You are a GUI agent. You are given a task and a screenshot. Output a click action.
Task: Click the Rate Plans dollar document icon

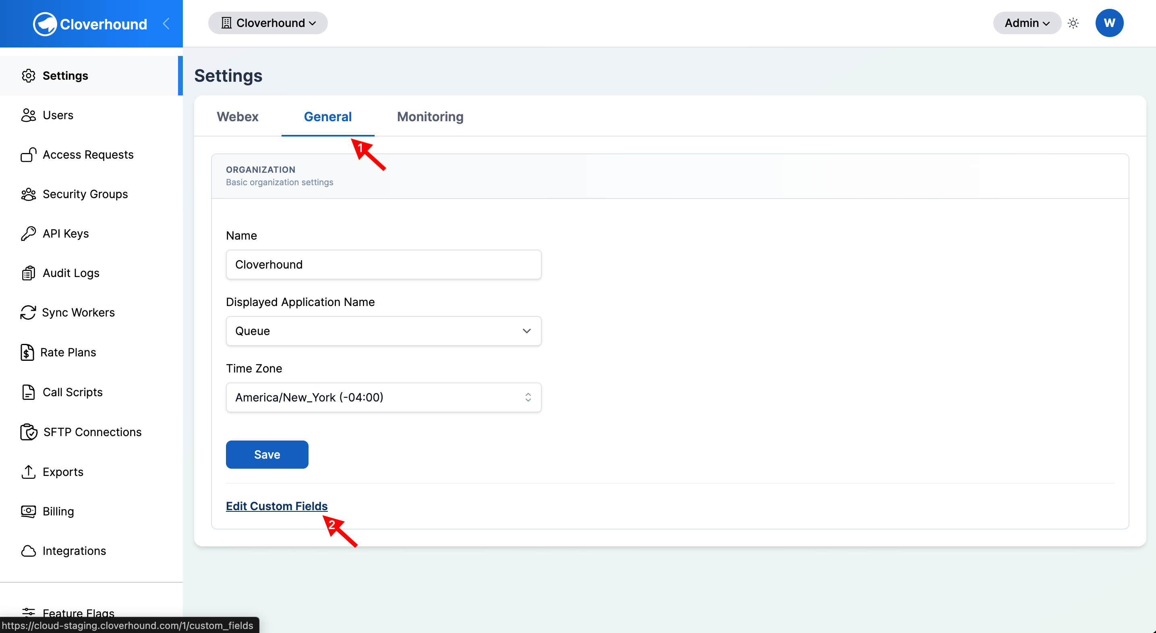[x=27, y=352]
